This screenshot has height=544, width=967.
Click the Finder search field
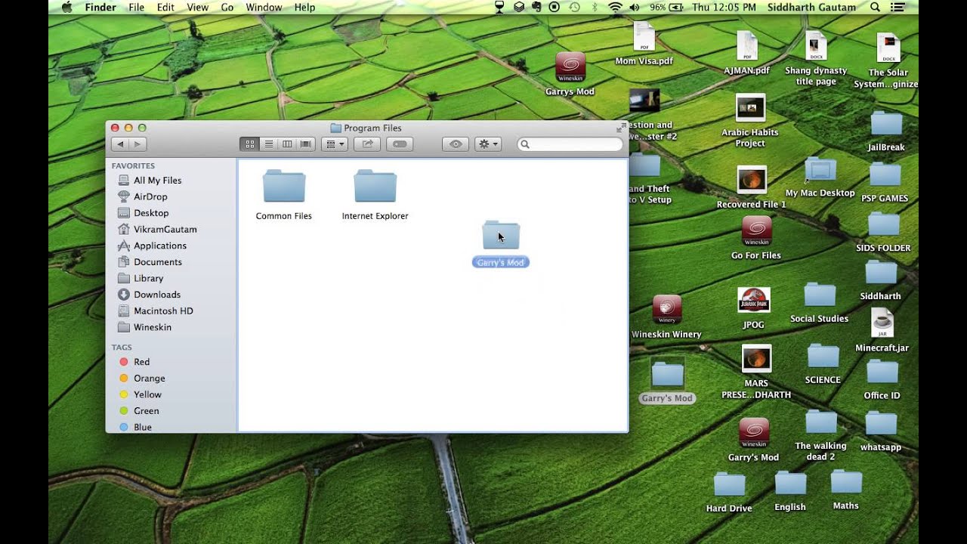pos(570,144)
